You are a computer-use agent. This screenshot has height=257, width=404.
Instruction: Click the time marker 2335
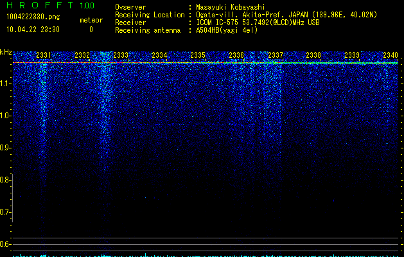pyautogui.click(x=198, y=55)
